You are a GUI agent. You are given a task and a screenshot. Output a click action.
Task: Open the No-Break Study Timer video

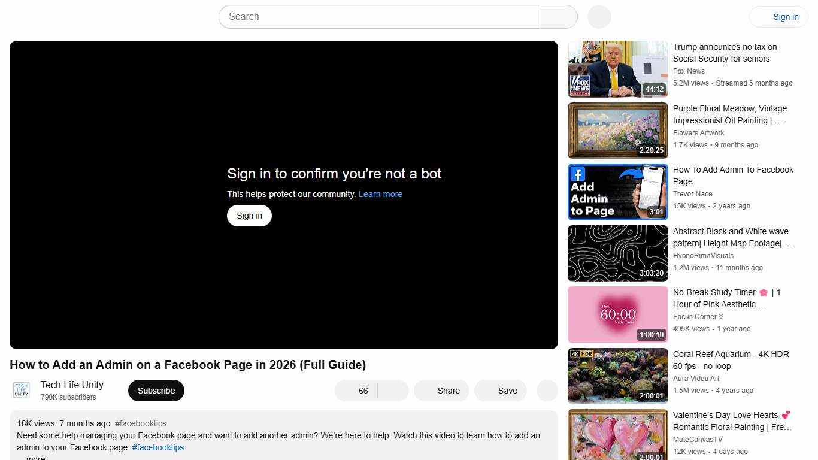(x=617, y=314)
